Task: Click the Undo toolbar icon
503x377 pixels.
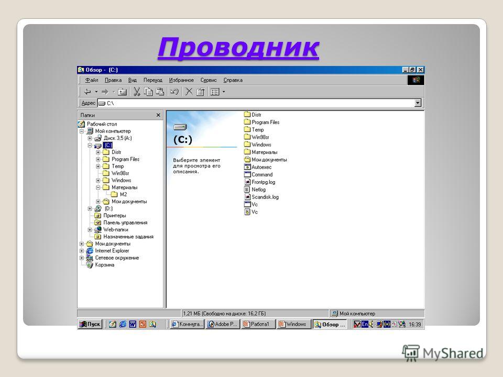Action: coord(174,92)
